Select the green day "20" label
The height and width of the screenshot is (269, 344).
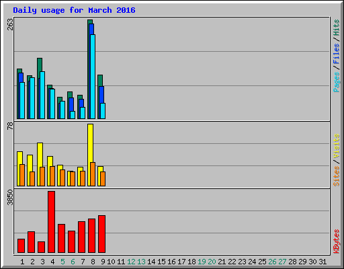click(x=212, y=262)
